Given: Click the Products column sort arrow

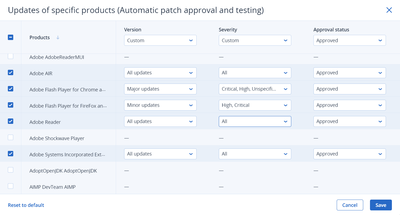Looking at the screenshot, I should point(58,38).
